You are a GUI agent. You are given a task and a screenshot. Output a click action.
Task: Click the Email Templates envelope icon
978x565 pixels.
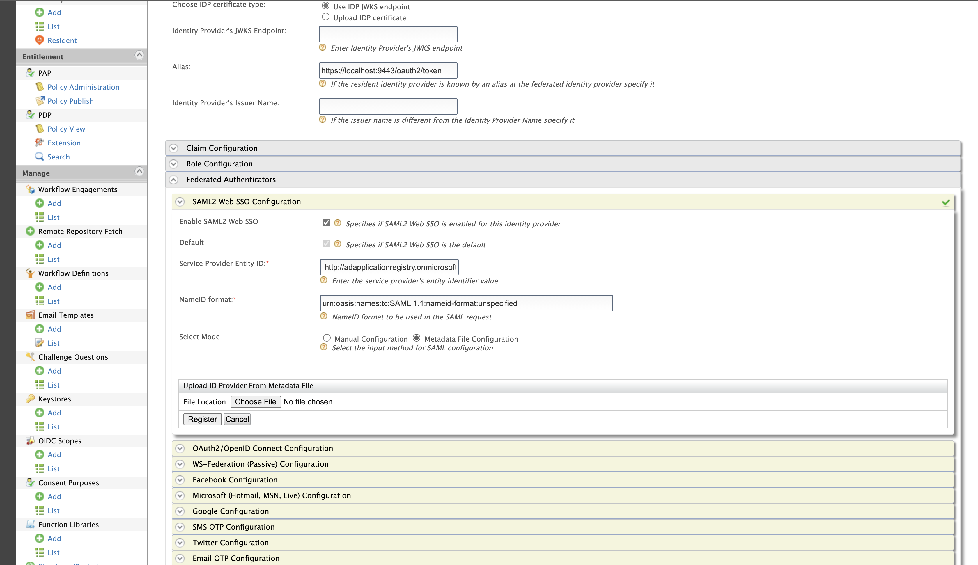click(30, 315)
